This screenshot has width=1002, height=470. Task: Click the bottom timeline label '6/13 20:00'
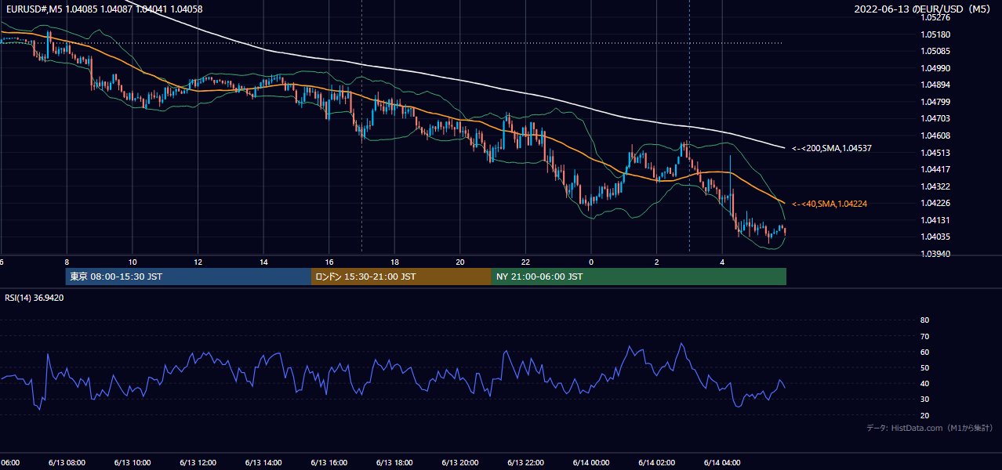point(459,462)
